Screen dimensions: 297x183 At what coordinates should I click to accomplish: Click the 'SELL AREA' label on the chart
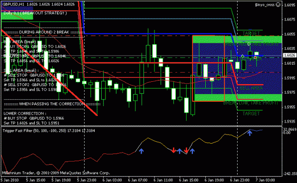tap(251, 88)
